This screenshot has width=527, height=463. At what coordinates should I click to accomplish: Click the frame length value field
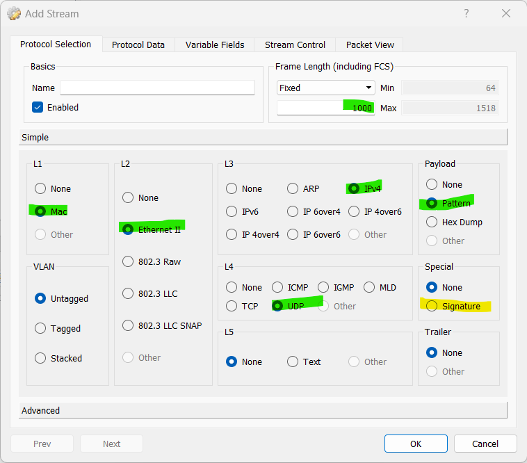325,108
